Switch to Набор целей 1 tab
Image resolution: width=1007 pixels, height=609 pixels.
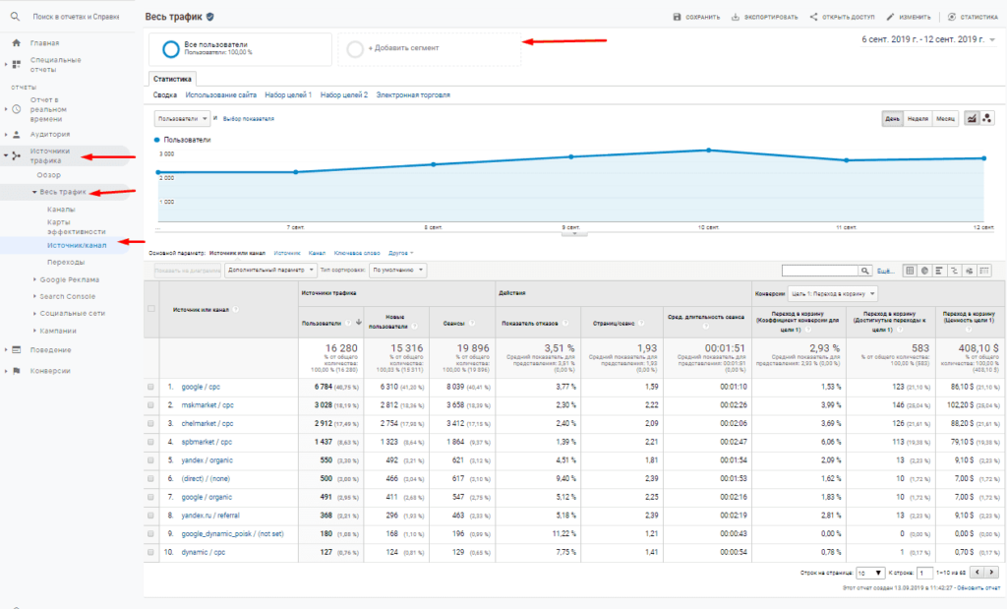coord(288,95)
